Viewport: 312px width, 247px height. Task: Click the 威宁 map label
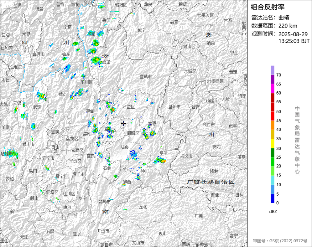tap(141, 30)
